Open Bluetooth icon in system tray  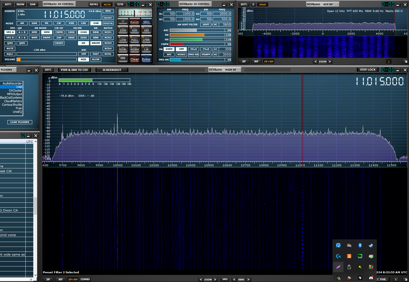360,245
